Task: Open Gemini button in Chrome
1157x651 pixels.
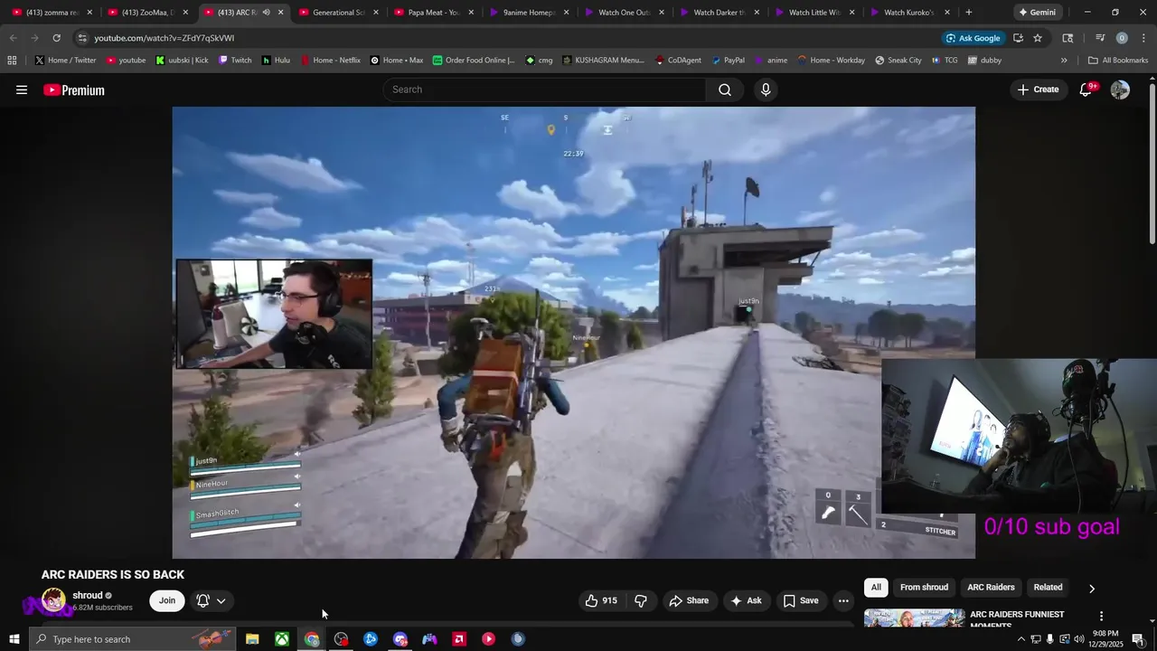Action: (1037, 13)
